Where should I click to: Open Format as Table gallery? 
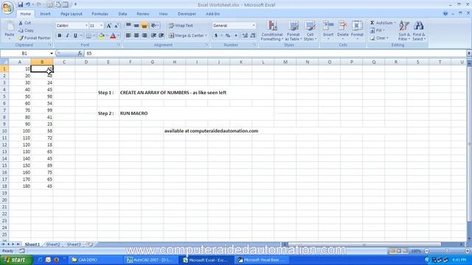pos(293,31)
